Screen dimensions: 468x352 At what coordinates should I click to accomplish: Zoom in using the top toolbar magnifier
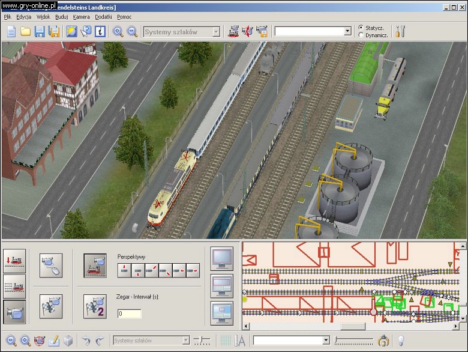coord(118,31)
